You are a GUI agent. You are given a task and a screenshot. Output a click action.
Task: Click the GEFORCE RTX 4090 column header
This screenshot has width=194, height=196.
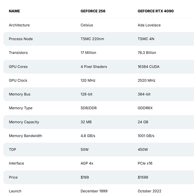[156, 11]
